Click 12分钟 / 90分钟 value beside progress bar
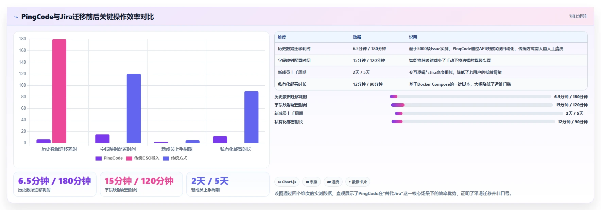 tap(573, 122)
